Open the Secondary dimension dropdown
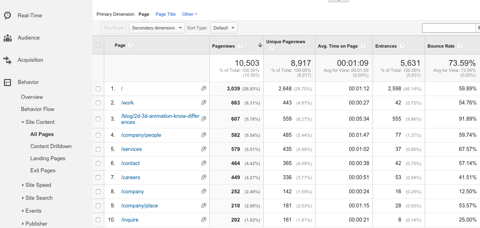480x228 pixels. [x=156, y=28]
